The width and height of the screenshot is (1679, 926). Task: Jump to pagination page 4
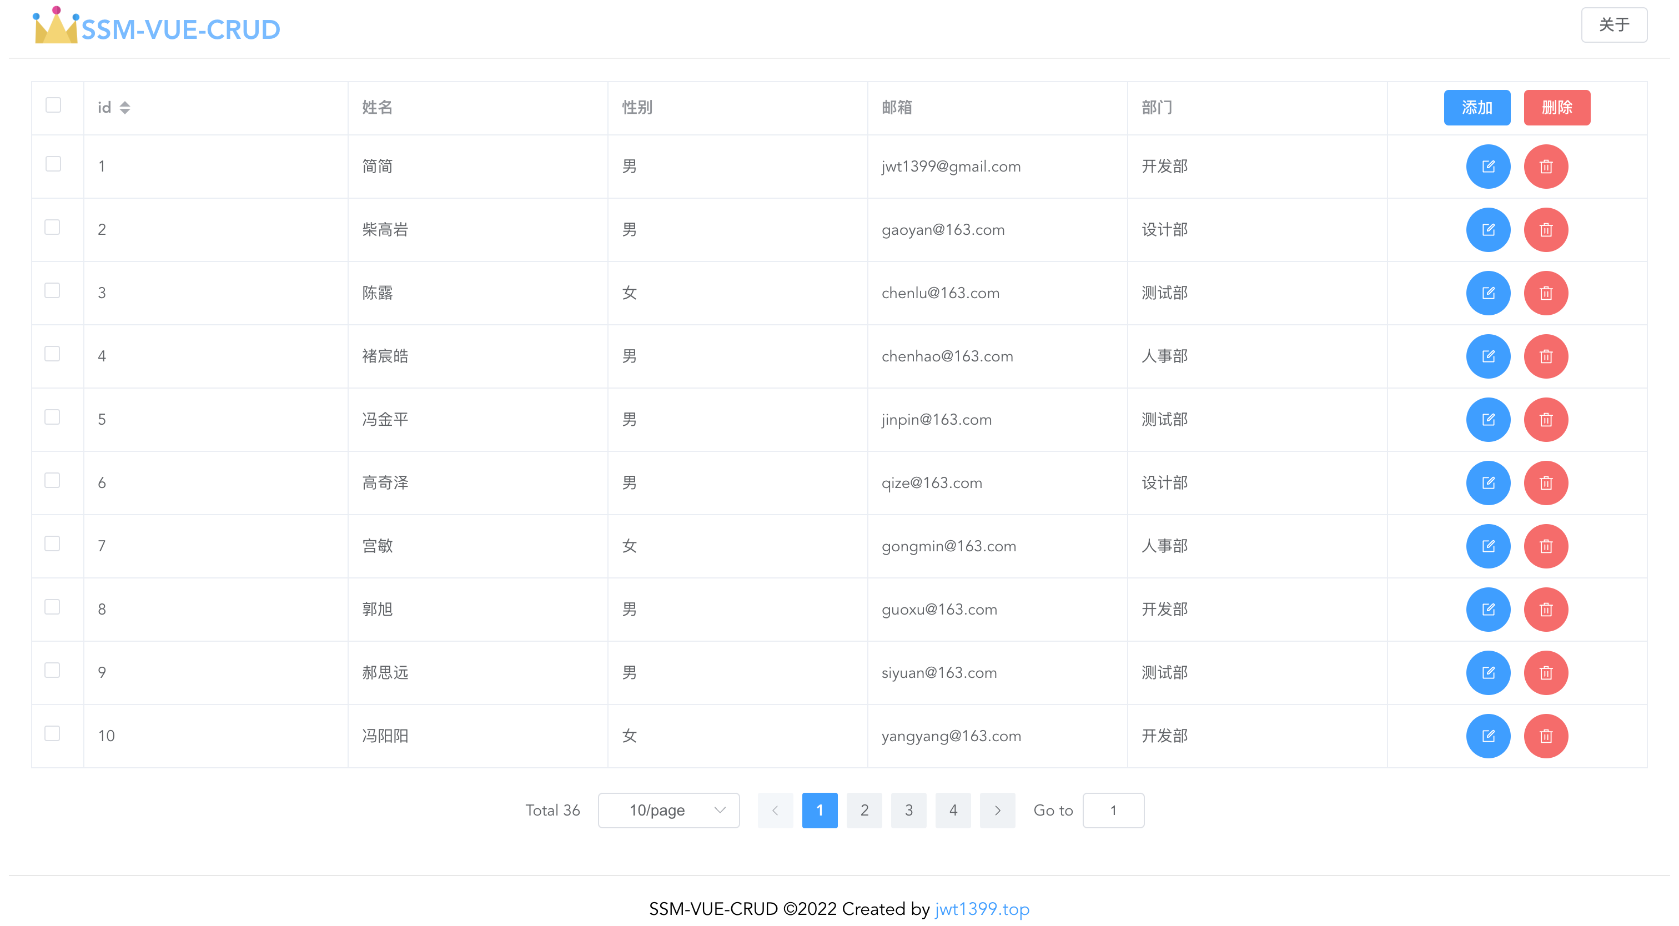(952, 810)
